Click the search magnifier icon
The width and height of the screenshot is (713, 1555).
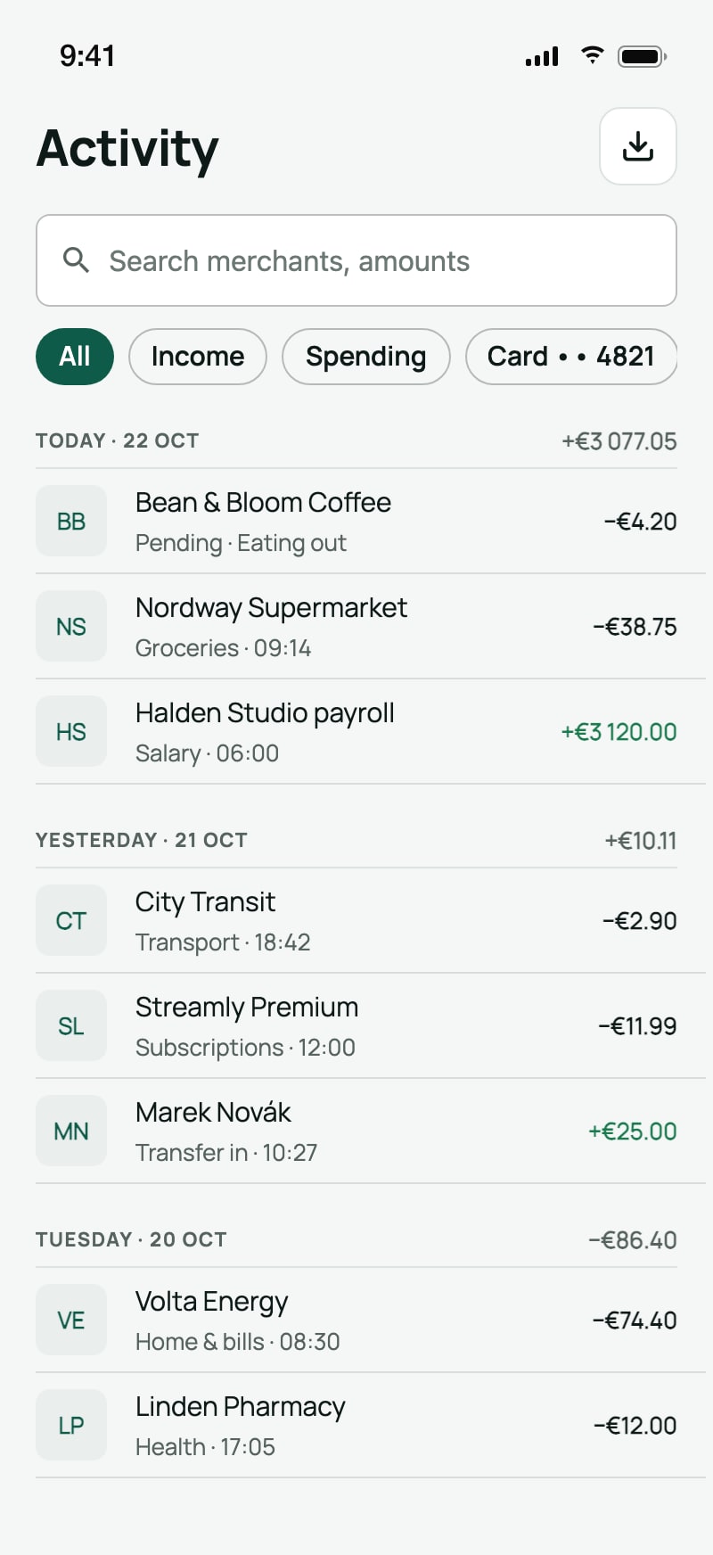click(x=77, y=260)
